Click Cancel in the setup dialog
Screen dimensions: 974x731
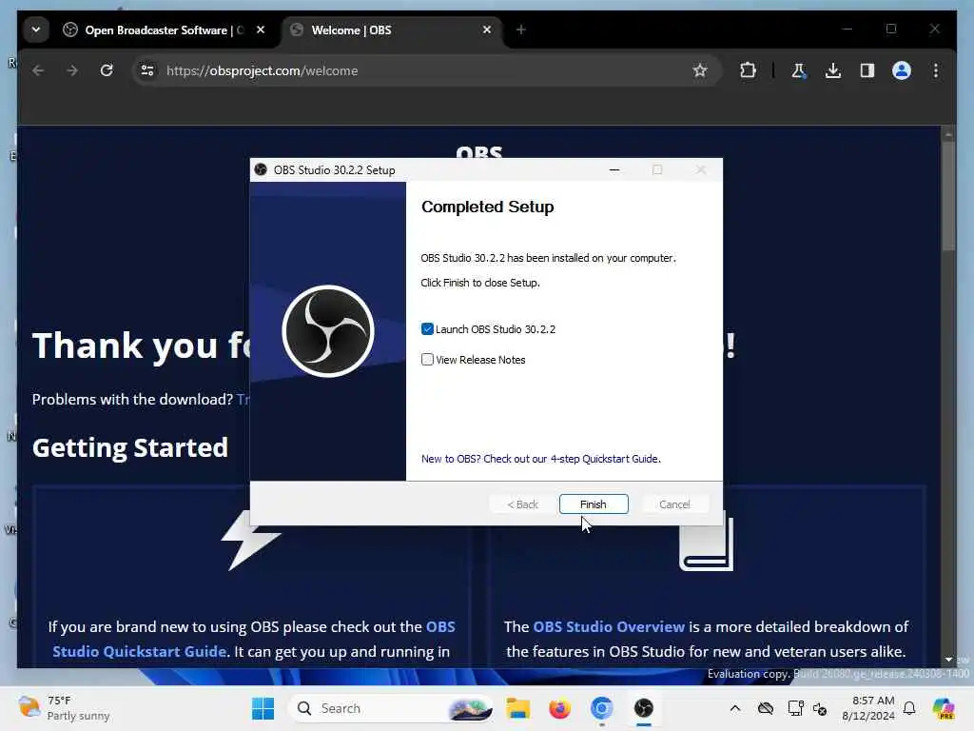(x=674, y=504)
